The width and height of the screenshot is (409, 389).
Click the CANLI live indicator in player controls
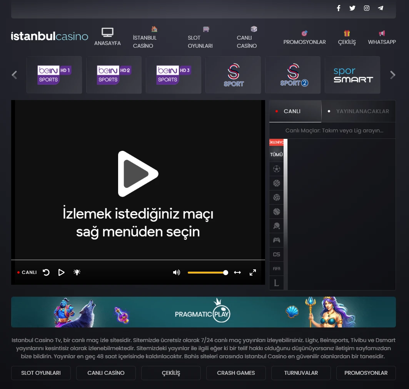[27, 272]
